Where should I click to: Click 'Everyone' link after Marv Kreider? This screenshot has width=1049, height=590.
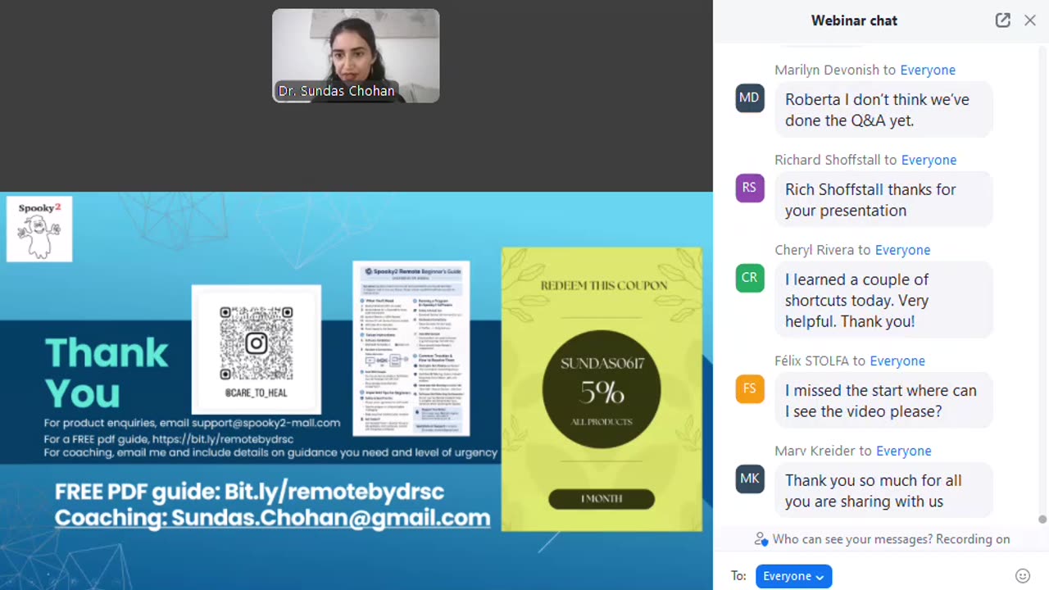(903, 451)
